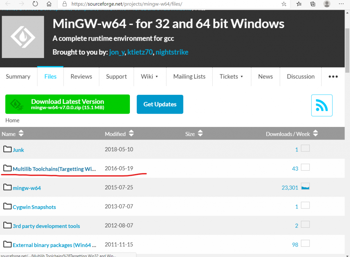This screenshot has height=257, width=350.
Task: Click folder icon beside 3rd party development tools
Action: [8, 225]
